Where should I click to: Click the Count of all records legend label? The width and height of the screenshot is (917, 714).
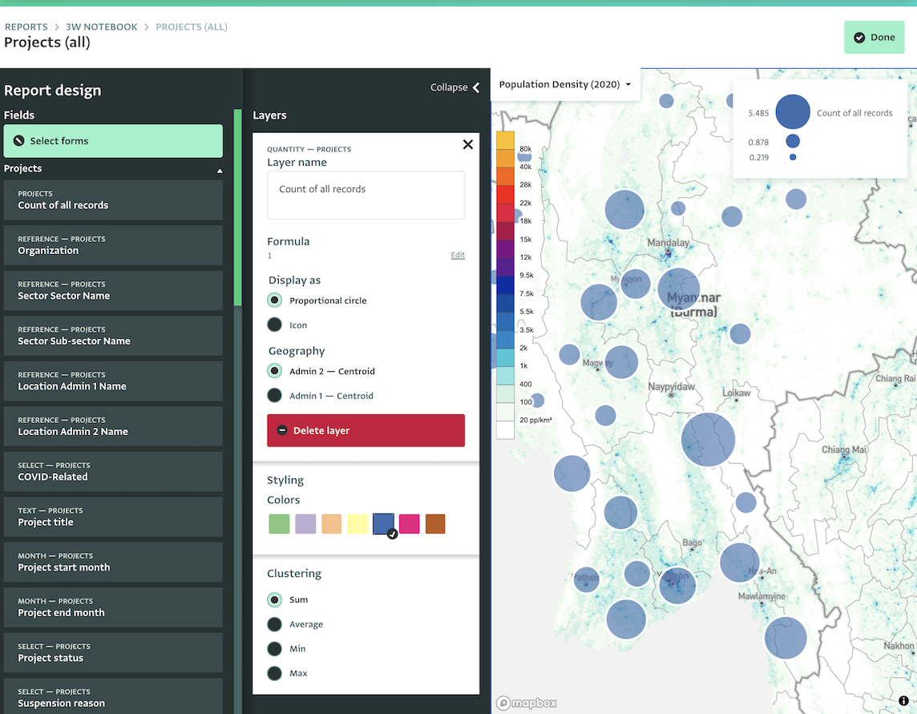coord(854,114)
